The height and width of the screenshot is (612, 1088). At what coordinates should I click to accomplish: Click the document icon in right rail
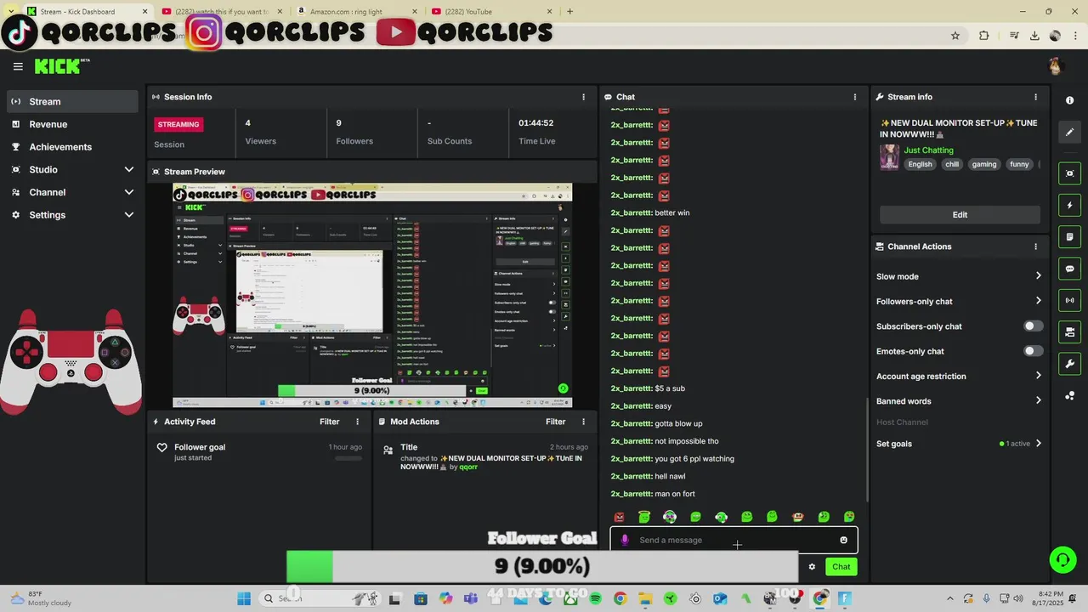[x=1069, y=236]
